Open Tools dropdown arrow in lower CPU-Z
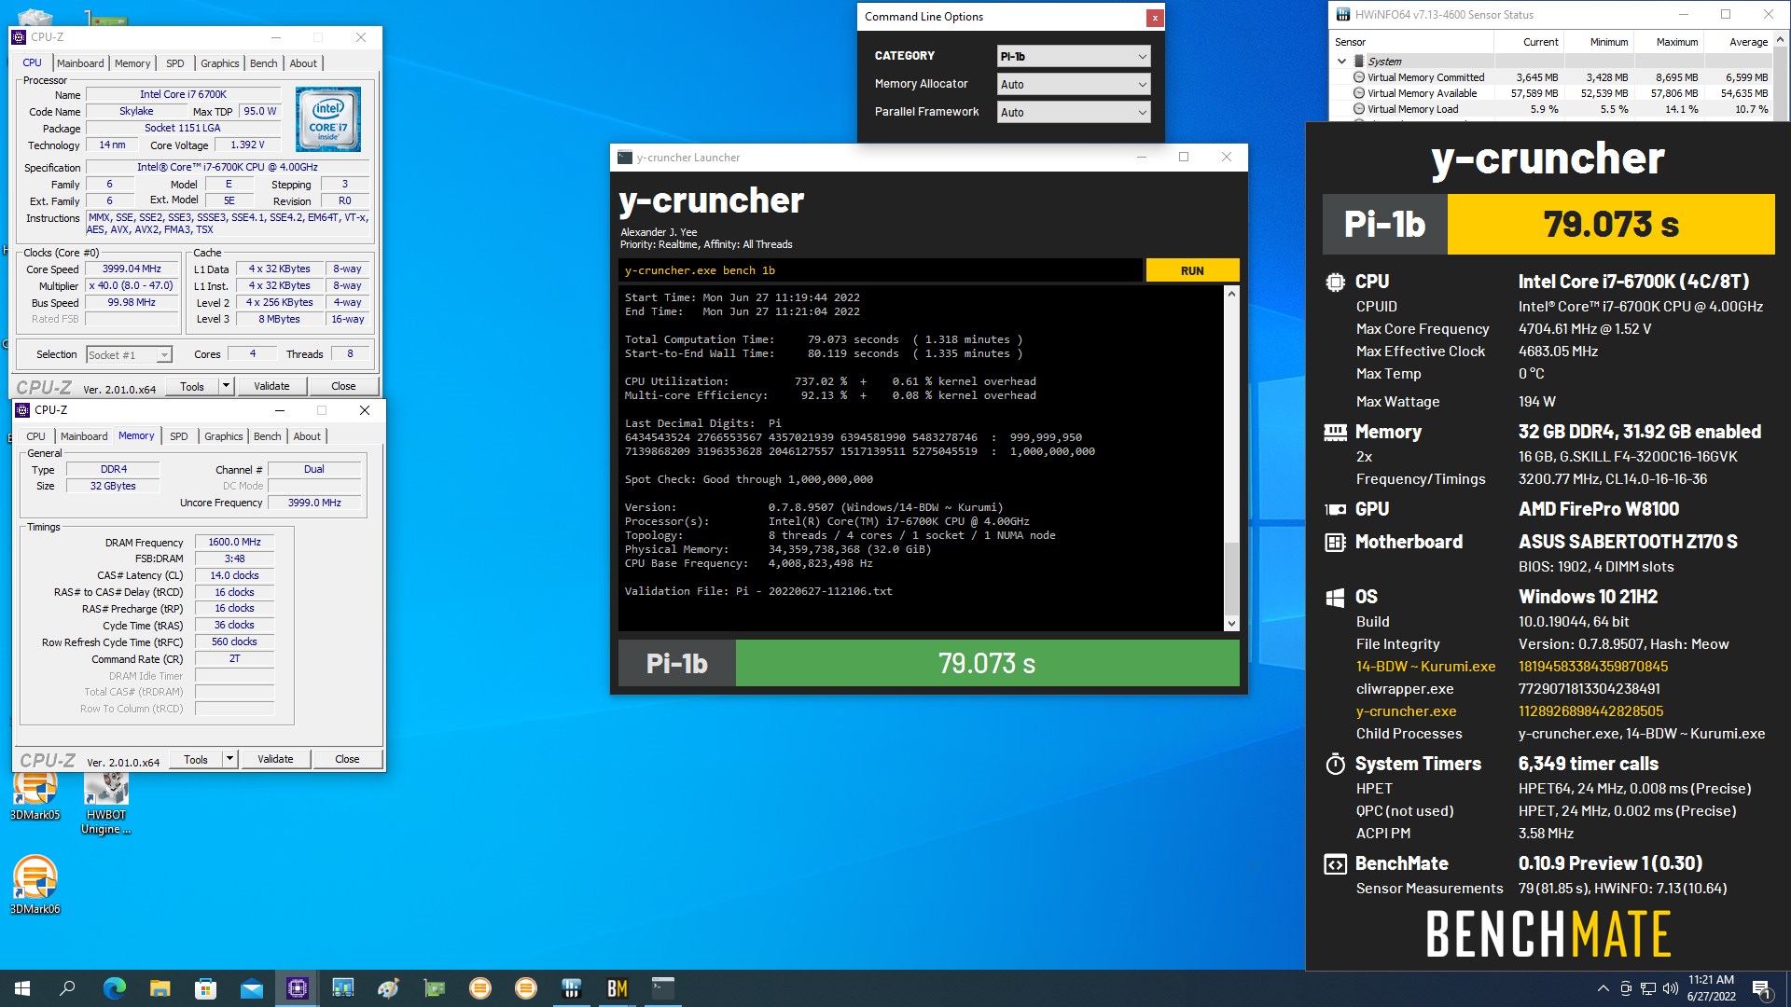Viewport: 1791px width, 1007px height. pyautogui.click(x=229, y=759)
